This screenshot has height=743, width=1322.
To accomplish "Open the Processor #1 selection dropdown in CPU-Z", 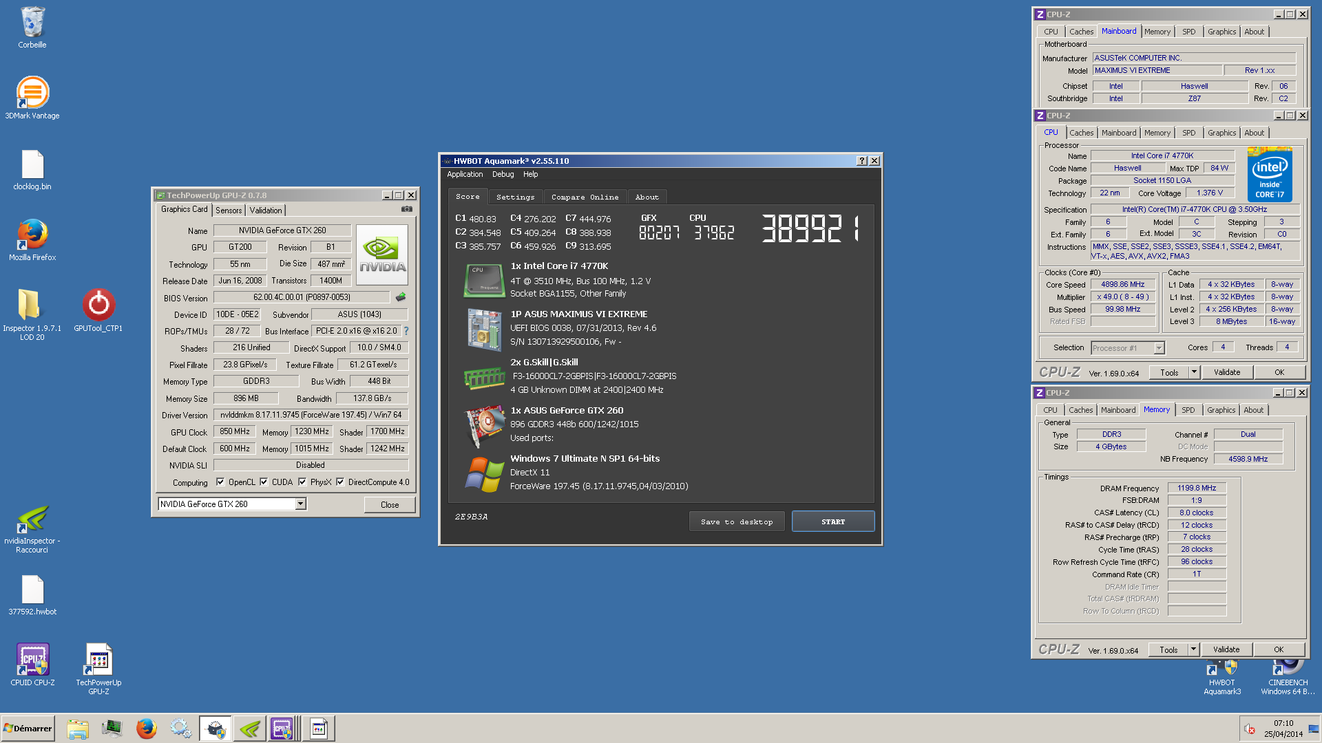I will tap(1159, 348).
